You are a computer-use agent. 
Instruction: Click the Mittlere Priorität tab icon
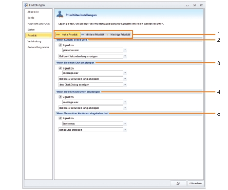(x=83, y=35)
